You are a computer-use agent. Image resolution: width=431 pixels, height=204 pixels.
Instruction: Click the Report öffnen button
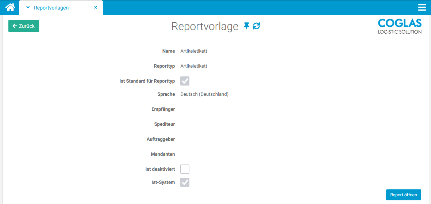point(403,195)
